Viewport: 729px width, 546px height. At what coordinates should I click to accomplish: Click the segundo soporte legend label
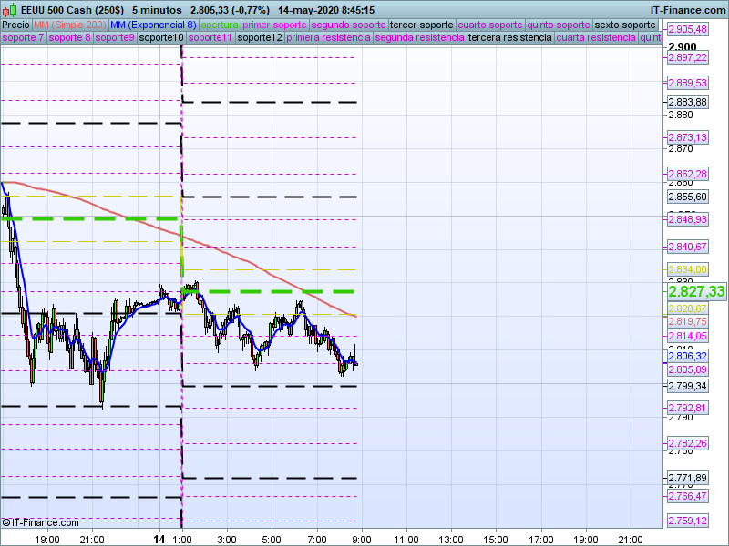point(349,25)
